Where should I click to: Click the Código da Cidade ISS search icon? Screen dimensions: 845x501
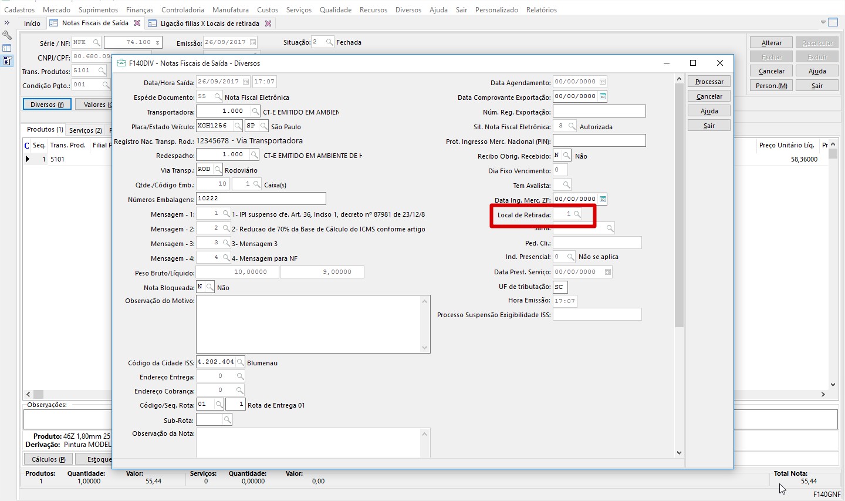(x=240, y=362)
